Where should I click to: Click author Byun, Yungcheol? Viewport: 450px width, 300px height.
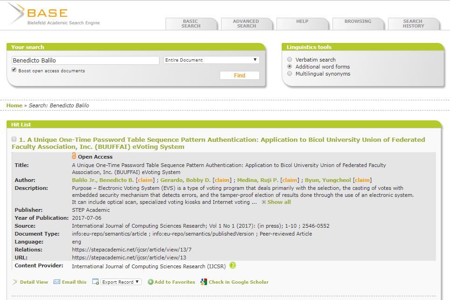point(328,180)
